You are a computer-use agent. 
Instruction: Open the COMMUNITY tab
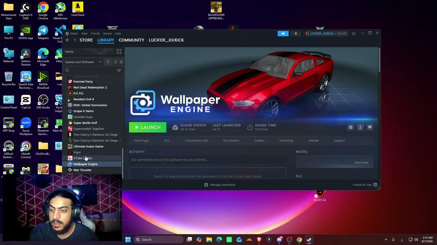pyautogui.click(x=131, y=40)
